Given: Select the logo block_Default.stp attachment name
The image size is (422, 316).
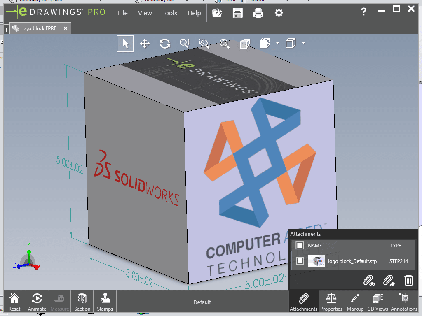Looking at the screenshot, I should (352, 261).
